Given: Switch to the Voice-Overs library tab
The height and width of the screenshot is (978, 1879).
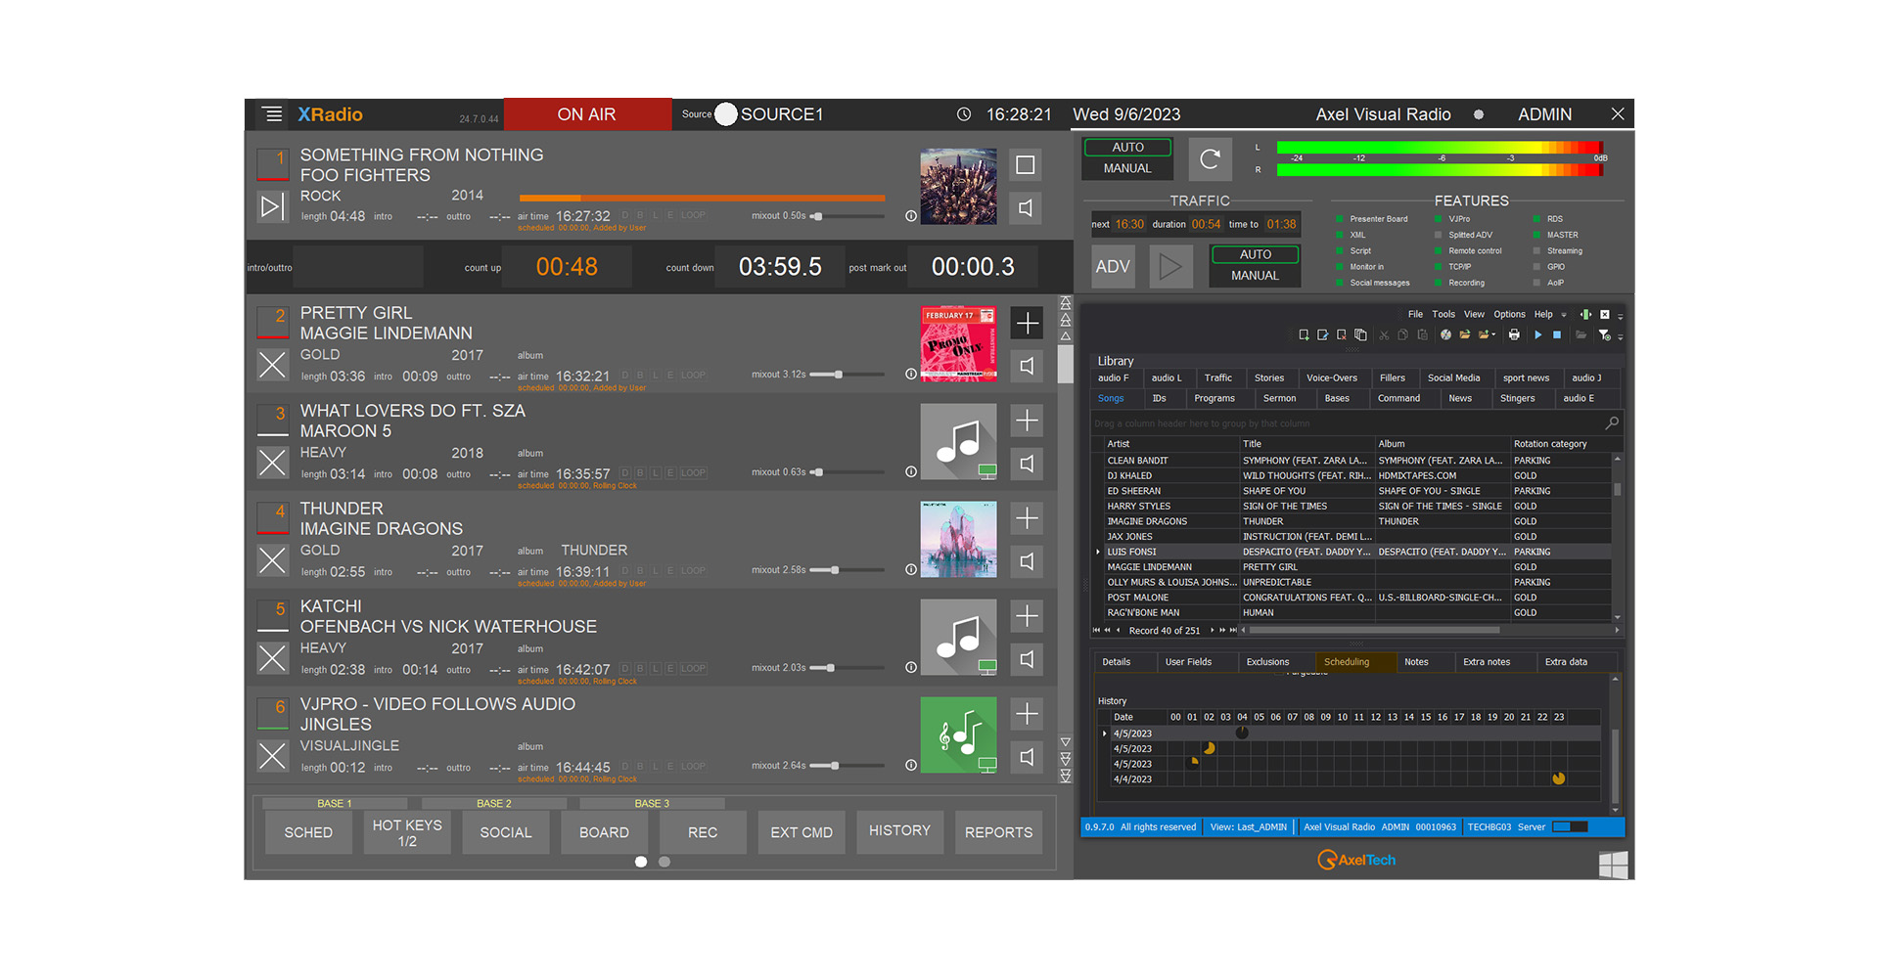Looking at the screenshot, I should [1331, 378].
